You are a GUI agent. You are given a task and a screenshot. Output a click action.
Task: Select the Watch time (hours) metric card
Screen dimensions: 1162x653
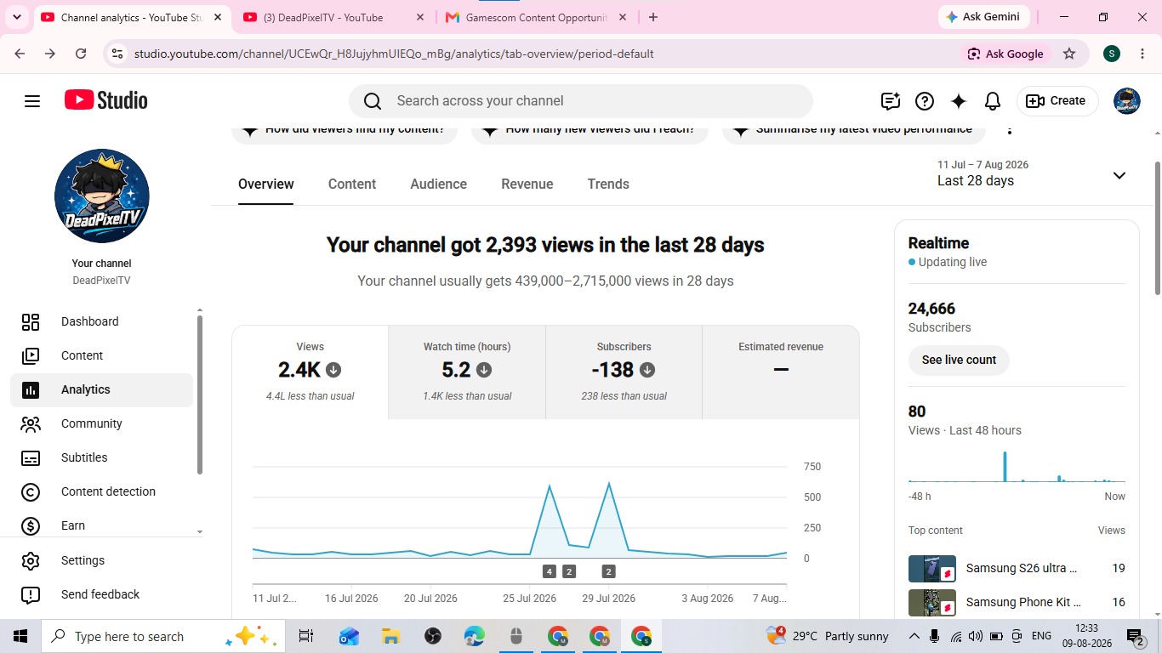(467, 372)
